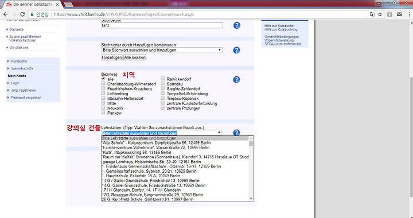Select '1. Hauptschule, Eckertstr. 16 A' option
The height and width of the screenshot is (218, 413).
[175, 176]
